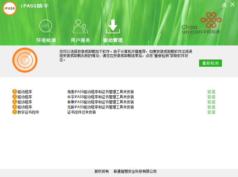Install the 中孚 iPASS driver
Image resolution: width=238 pixels, height=177 pixels.
coord(211,97)
